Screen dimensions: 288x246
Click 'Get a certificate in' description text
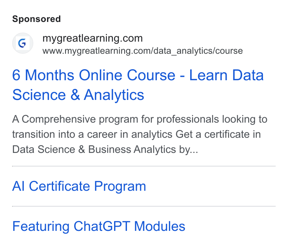218,134
